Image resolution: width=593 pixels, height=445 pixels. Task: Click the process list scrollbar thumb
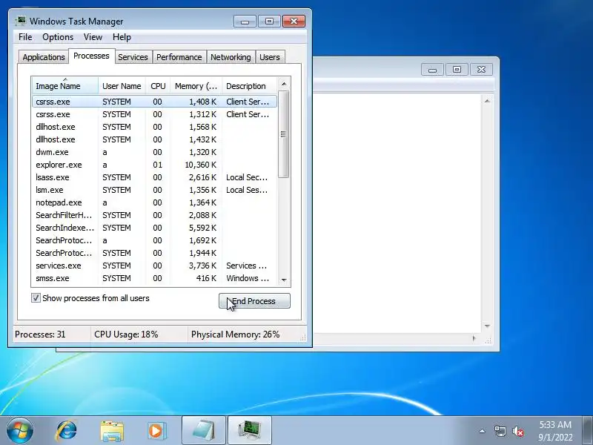(284, 134)
